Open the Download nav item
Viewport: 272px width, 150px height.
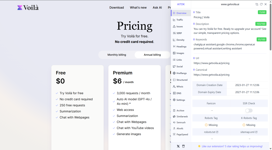click(x=117, y=8)
